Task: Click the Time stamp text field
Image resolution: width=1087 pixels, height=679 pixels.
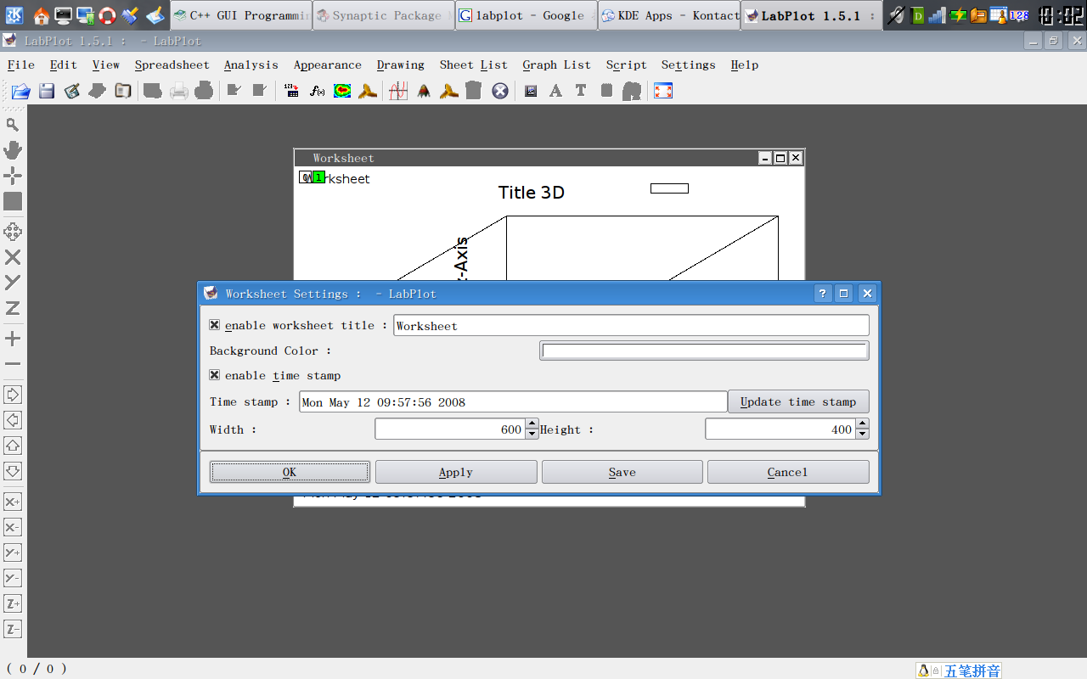Action: click(x=513, y=401)
